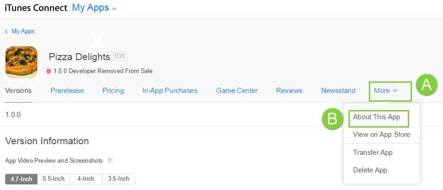Click the Pizza Delights app icon
Viewport: 443px width, 190px height.
[x=21, y=62]
